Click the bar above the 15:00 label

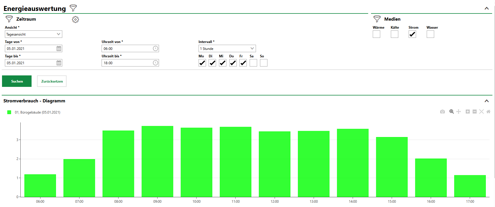(x=392, y=167)
